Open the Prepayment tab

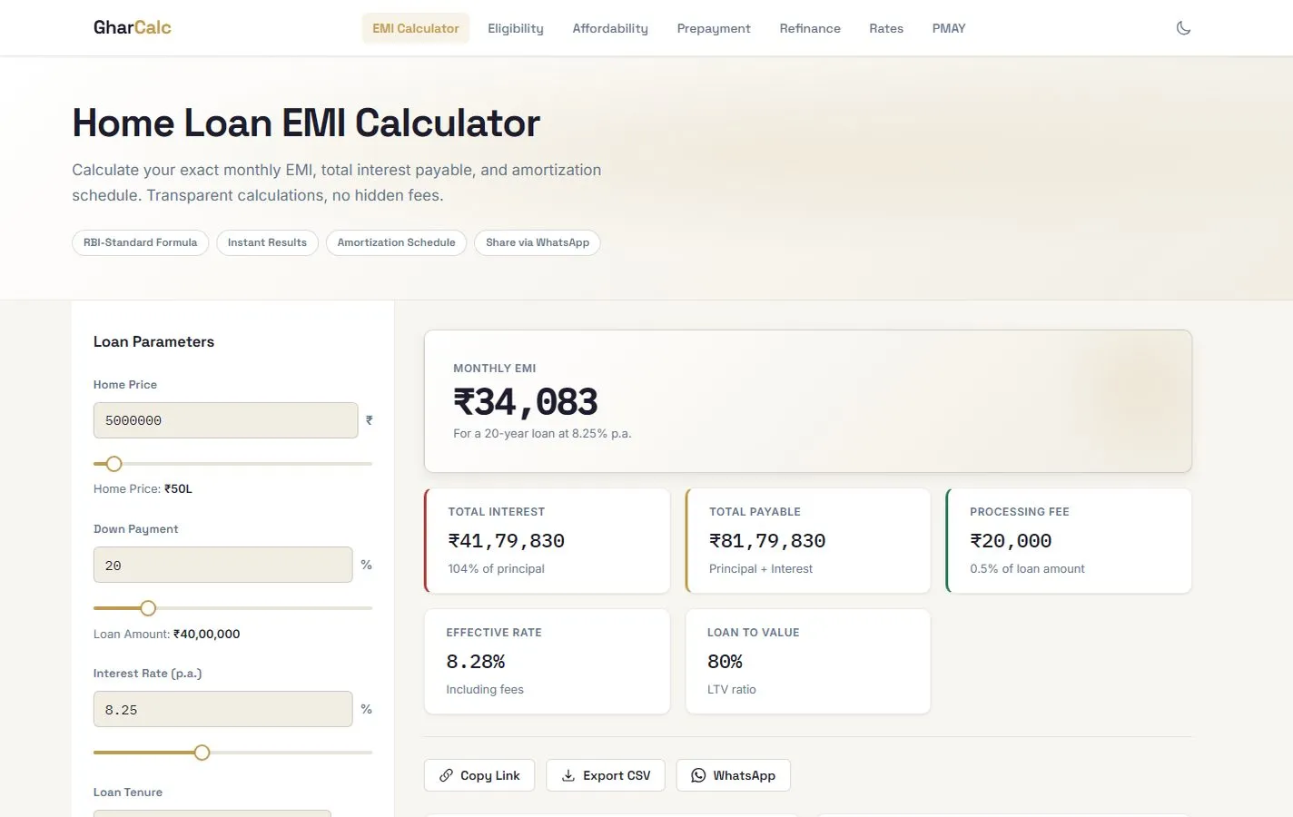[x=714, y=28]
